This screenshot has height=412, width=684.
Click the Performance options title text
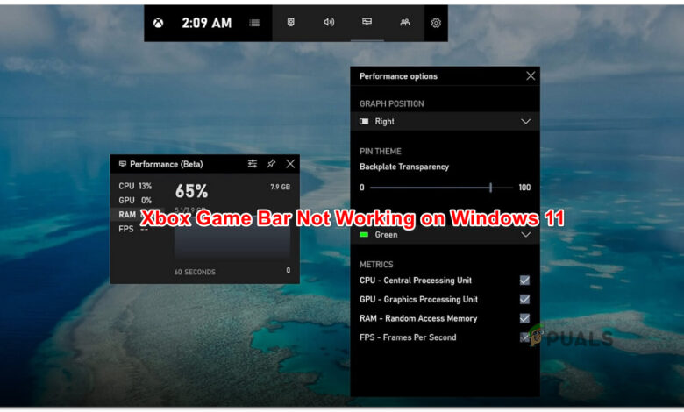pos(398,76)
